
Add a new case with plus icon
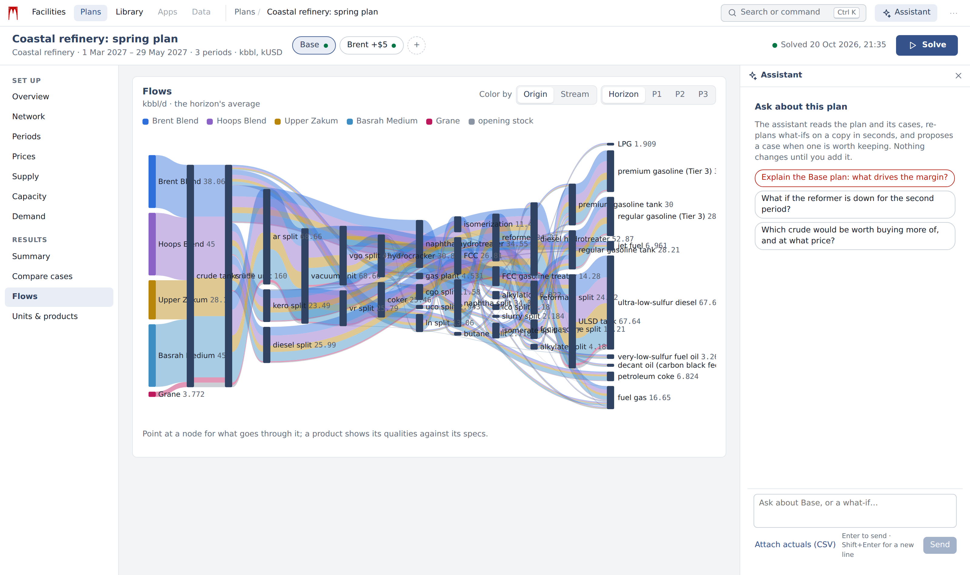416,45
